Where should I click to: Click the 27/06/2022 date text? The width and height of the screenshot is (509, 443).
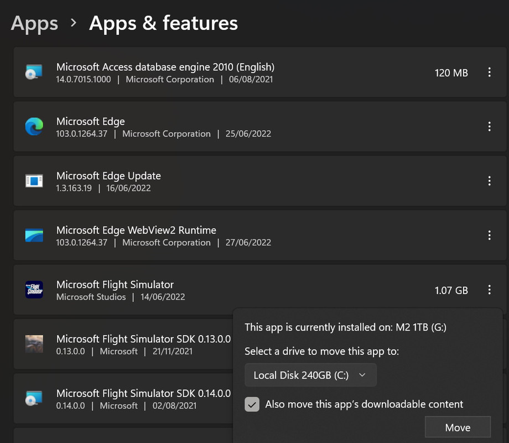coord(248,243)
